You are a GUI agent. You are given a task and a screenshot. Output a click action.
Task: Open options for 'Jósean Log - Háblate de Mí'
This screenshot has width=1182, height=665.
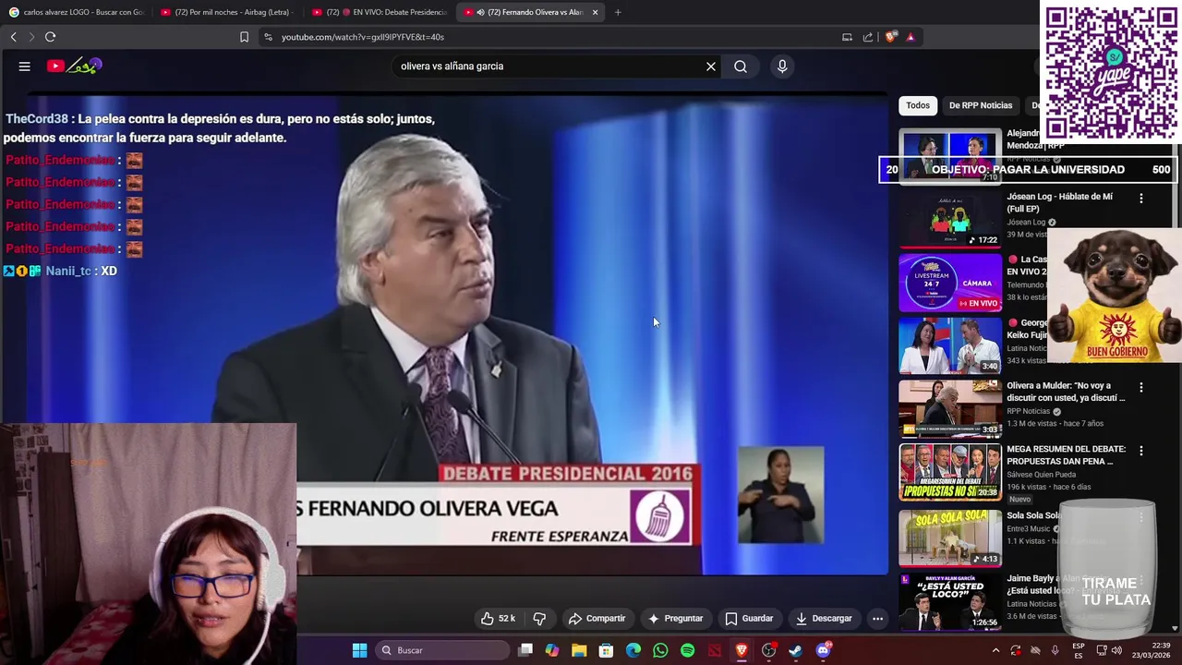pos(1141,199)
